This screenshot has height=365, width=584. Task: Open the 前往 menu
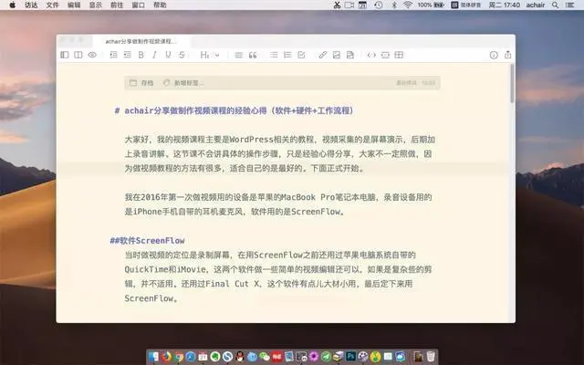117,5
